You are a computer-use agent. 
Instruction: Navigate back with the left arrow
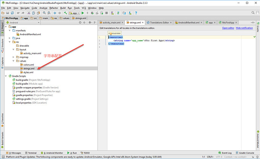tap(55, 13)
